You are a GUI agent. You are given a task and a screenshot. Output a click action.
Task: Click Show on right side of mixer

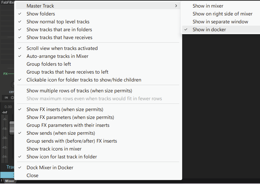[x=222, y=14]
